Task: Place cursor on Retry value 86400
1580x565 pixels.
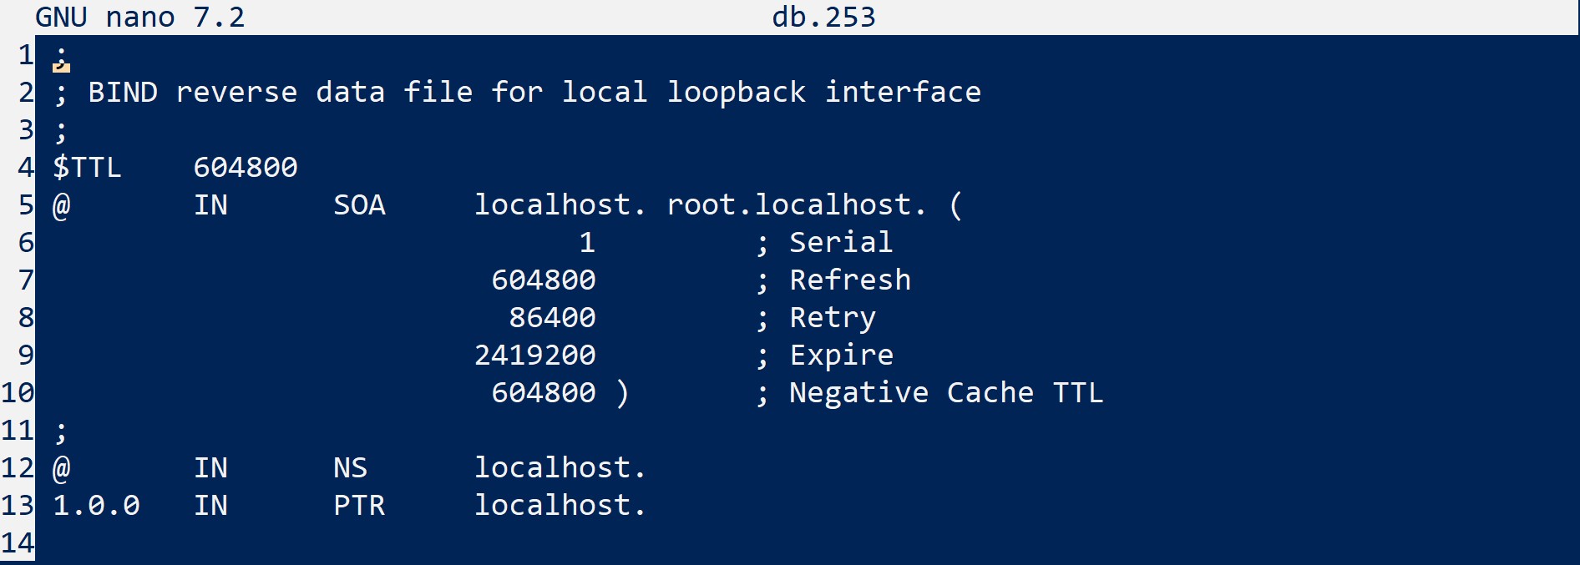Action: [x=552, y=318]
